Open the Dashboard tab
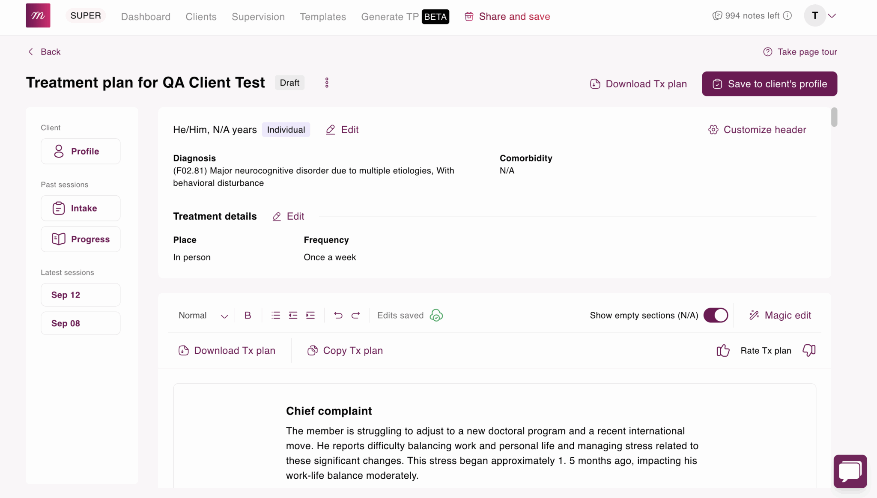 click(x=146, y=17)
